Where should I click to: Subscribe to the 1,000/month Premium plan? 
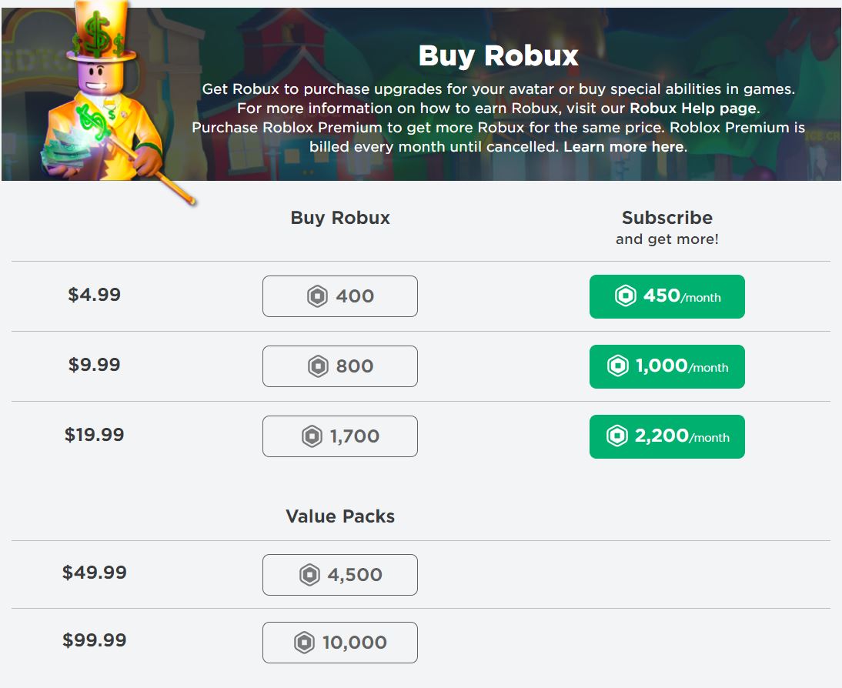[x=667, y=366]
